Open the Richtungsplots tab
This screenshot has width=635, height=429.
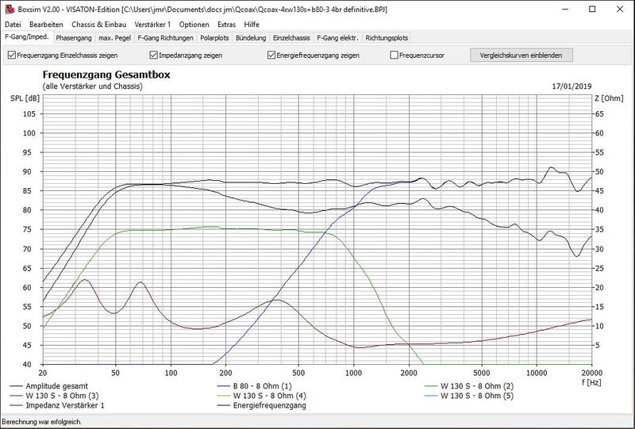[387, 38]
